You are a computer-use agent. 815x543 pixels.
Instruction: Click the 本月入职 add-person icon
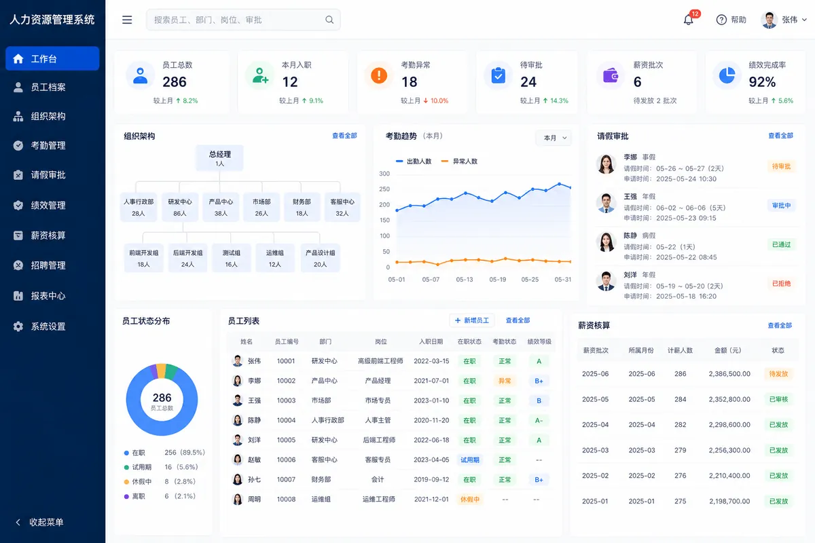point(259,75)
